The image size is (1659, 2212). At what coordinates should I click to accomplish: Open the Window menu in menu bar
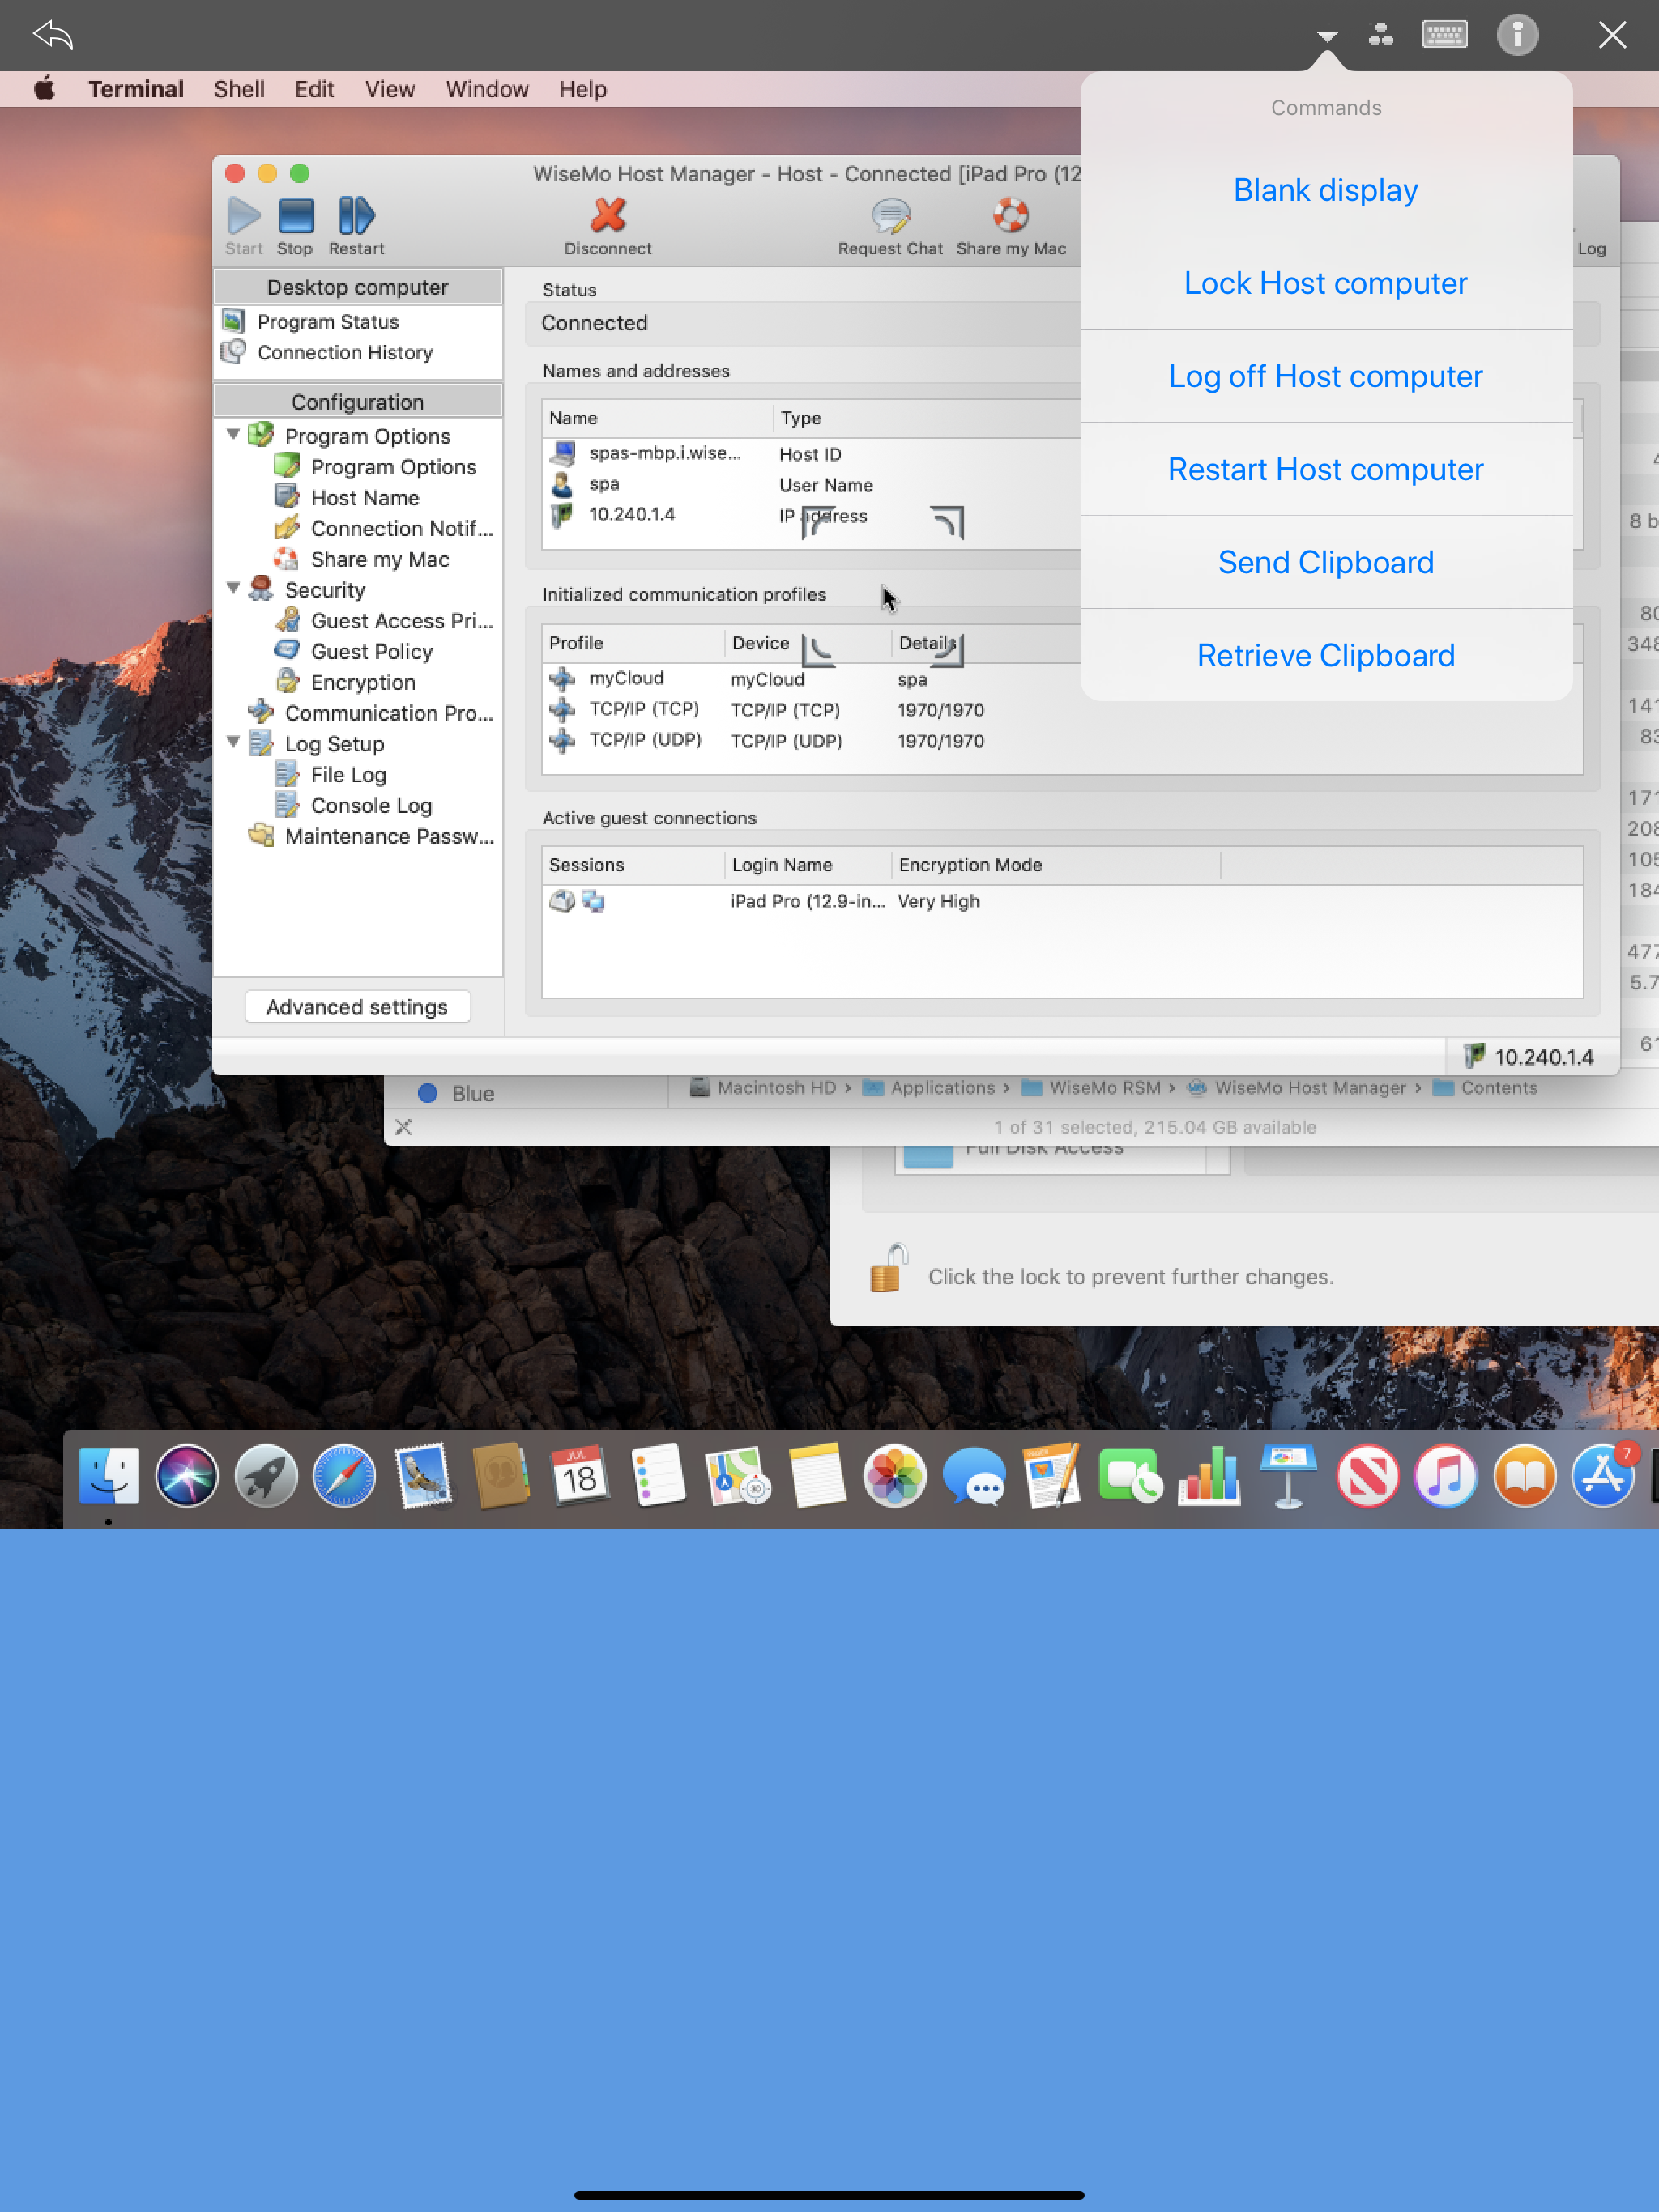486,89
